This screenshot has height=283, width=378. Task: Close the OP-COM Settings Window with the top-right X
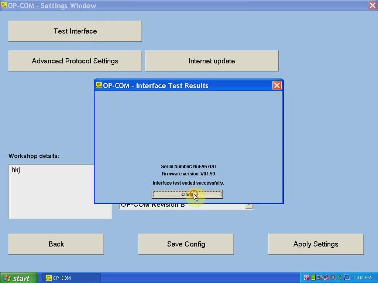click(372, 5)
